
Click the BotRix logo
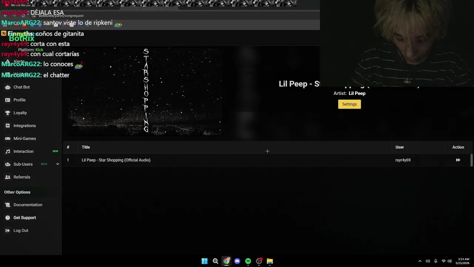tap(21, 39)
